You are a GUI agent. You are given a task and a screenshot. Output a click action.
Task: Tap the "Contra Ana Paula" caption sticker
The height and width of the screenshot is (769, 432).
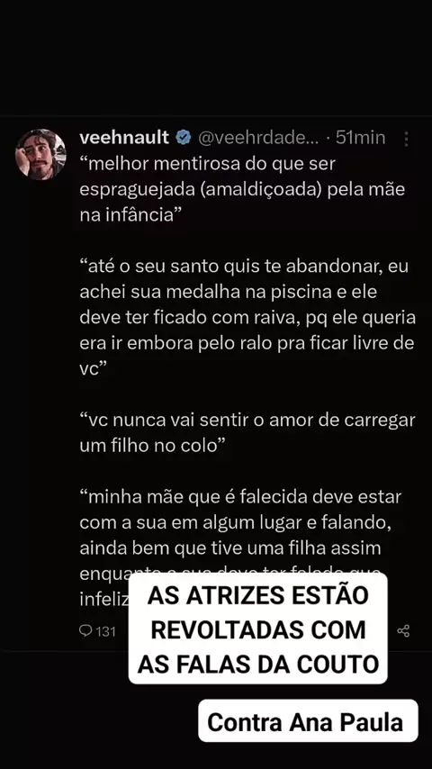(x=308, y=721)
